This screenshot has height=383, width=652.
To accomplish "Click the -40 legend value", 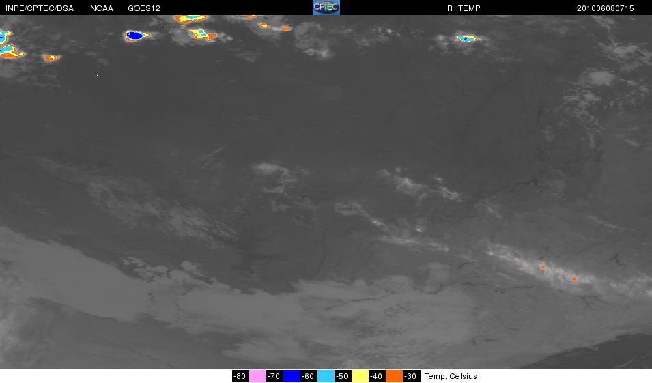I will click(x=377, y=376).
